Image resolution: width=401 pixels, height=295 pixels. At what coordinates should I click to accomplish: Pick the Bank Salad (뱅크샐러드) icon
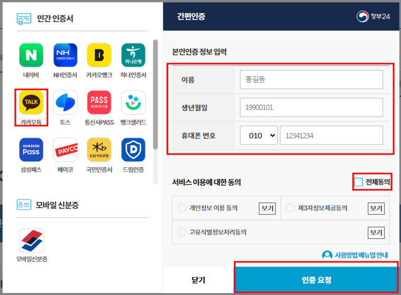pos(133,103)
